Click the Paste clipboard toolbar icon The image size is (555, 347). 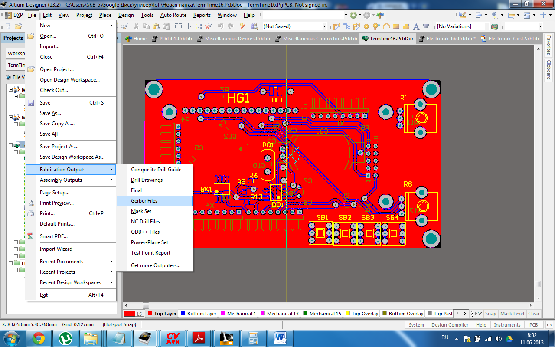[x=157, y=26]
